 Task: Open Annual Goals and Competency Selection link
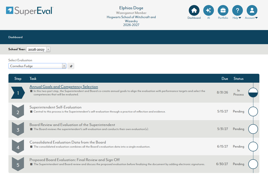click(64, 87)
